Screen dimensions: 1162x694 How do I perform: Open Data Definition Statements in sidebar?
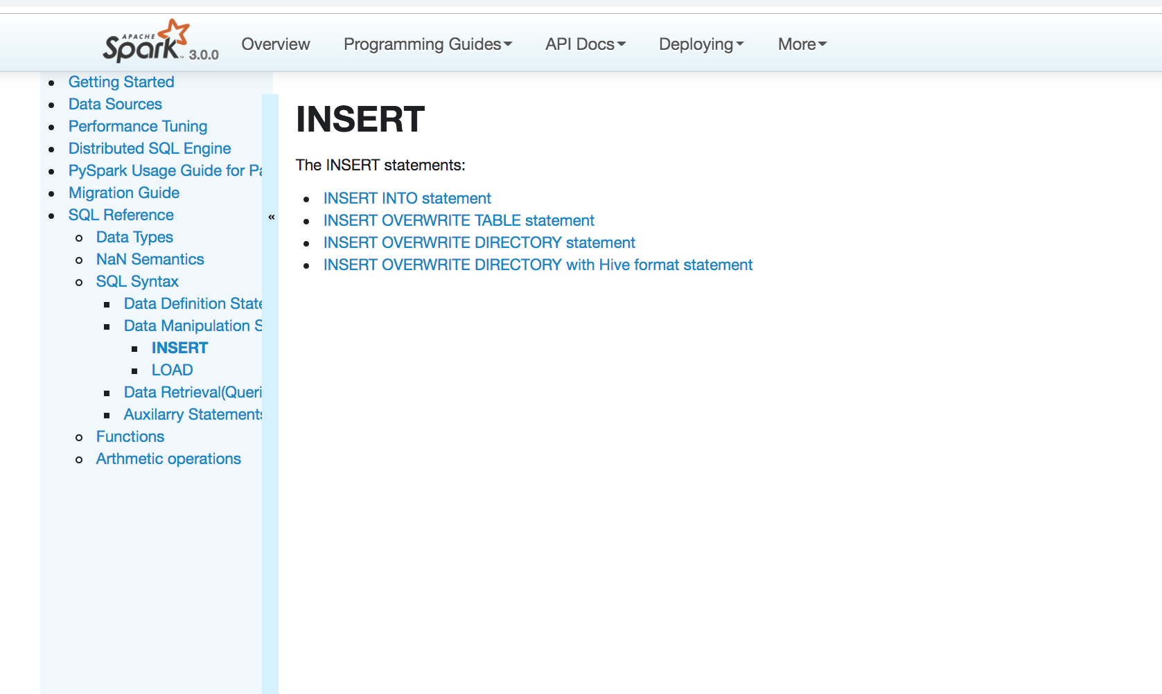193,303
